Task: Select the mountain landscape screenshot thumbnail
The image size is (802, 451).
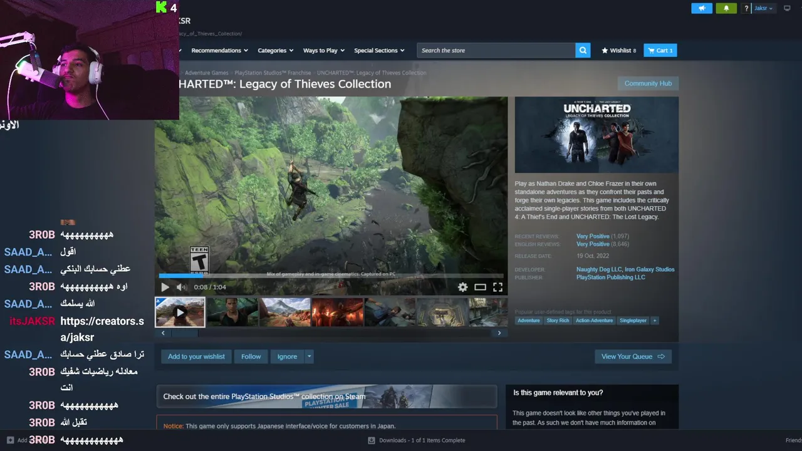Action: pyautogui.click(x=285, y=312)
